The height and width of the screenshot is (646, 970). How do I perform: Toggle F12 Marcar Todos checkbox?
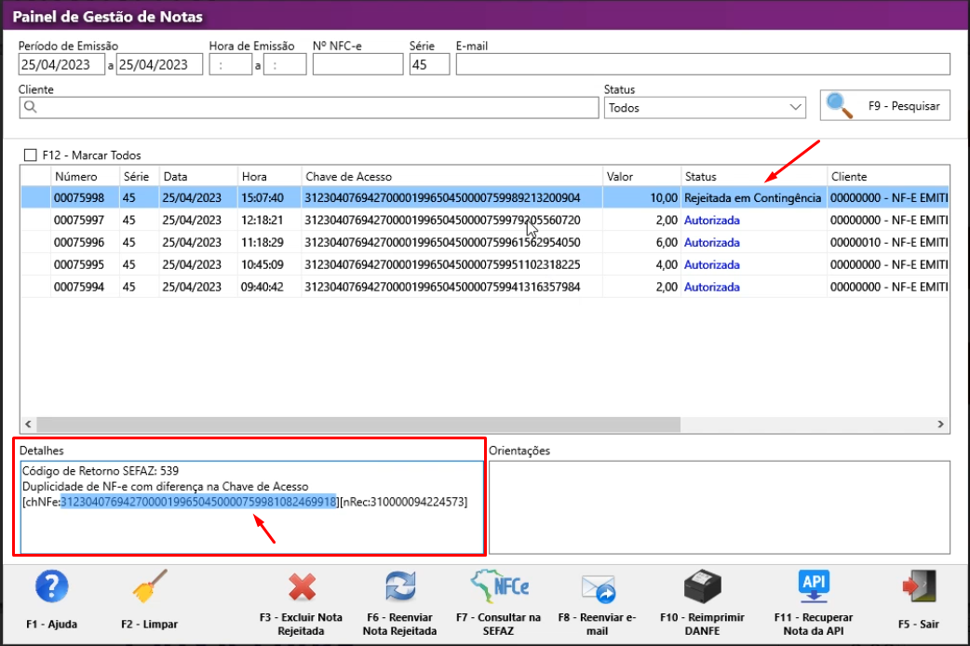(x=31, y=155)
